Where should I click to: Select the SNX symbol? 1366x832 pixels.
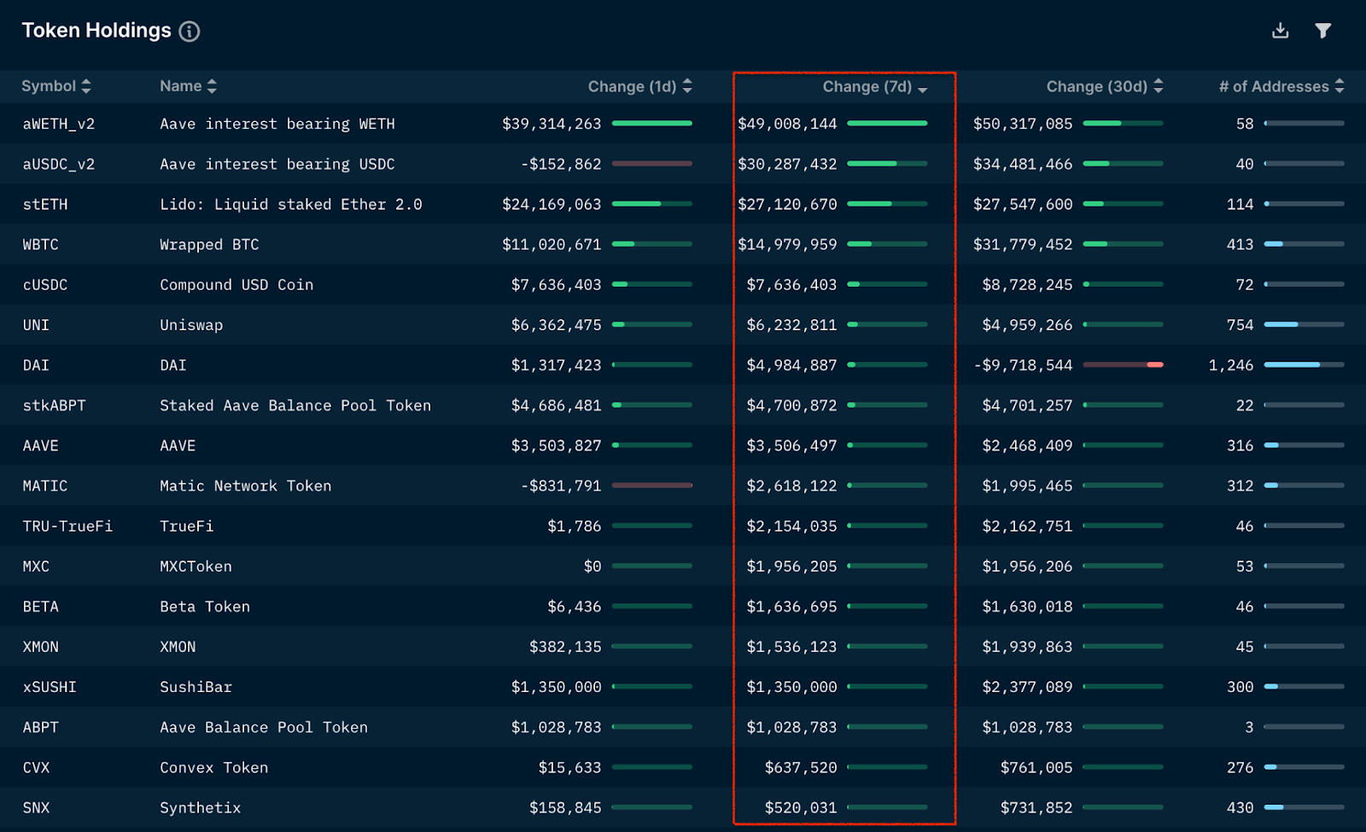tap(36, 808)
